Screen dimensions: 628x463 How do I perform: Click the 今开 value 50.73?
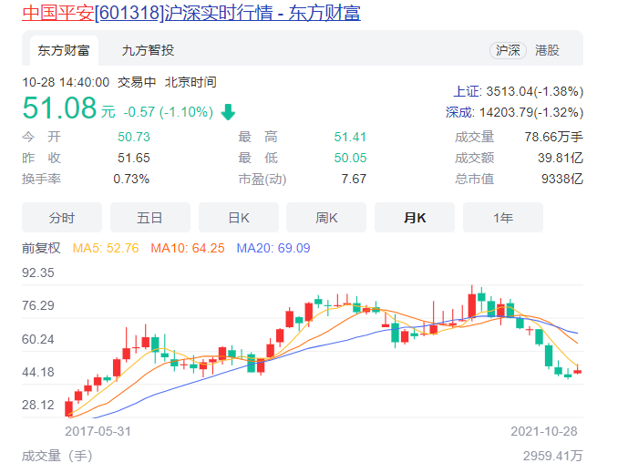coord(134,137)
